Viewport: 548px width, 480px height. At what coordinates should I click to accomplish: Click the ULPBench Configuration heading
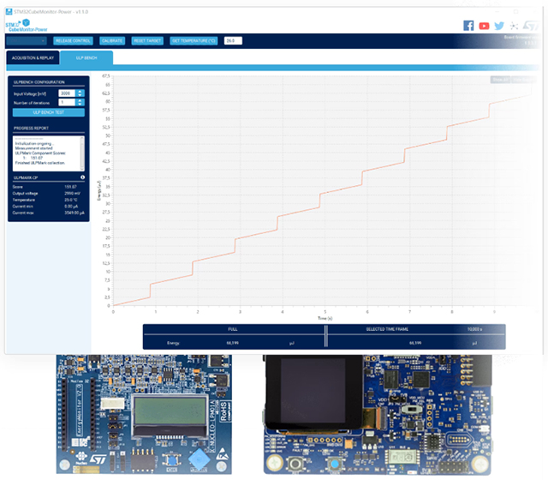point(39,82)
